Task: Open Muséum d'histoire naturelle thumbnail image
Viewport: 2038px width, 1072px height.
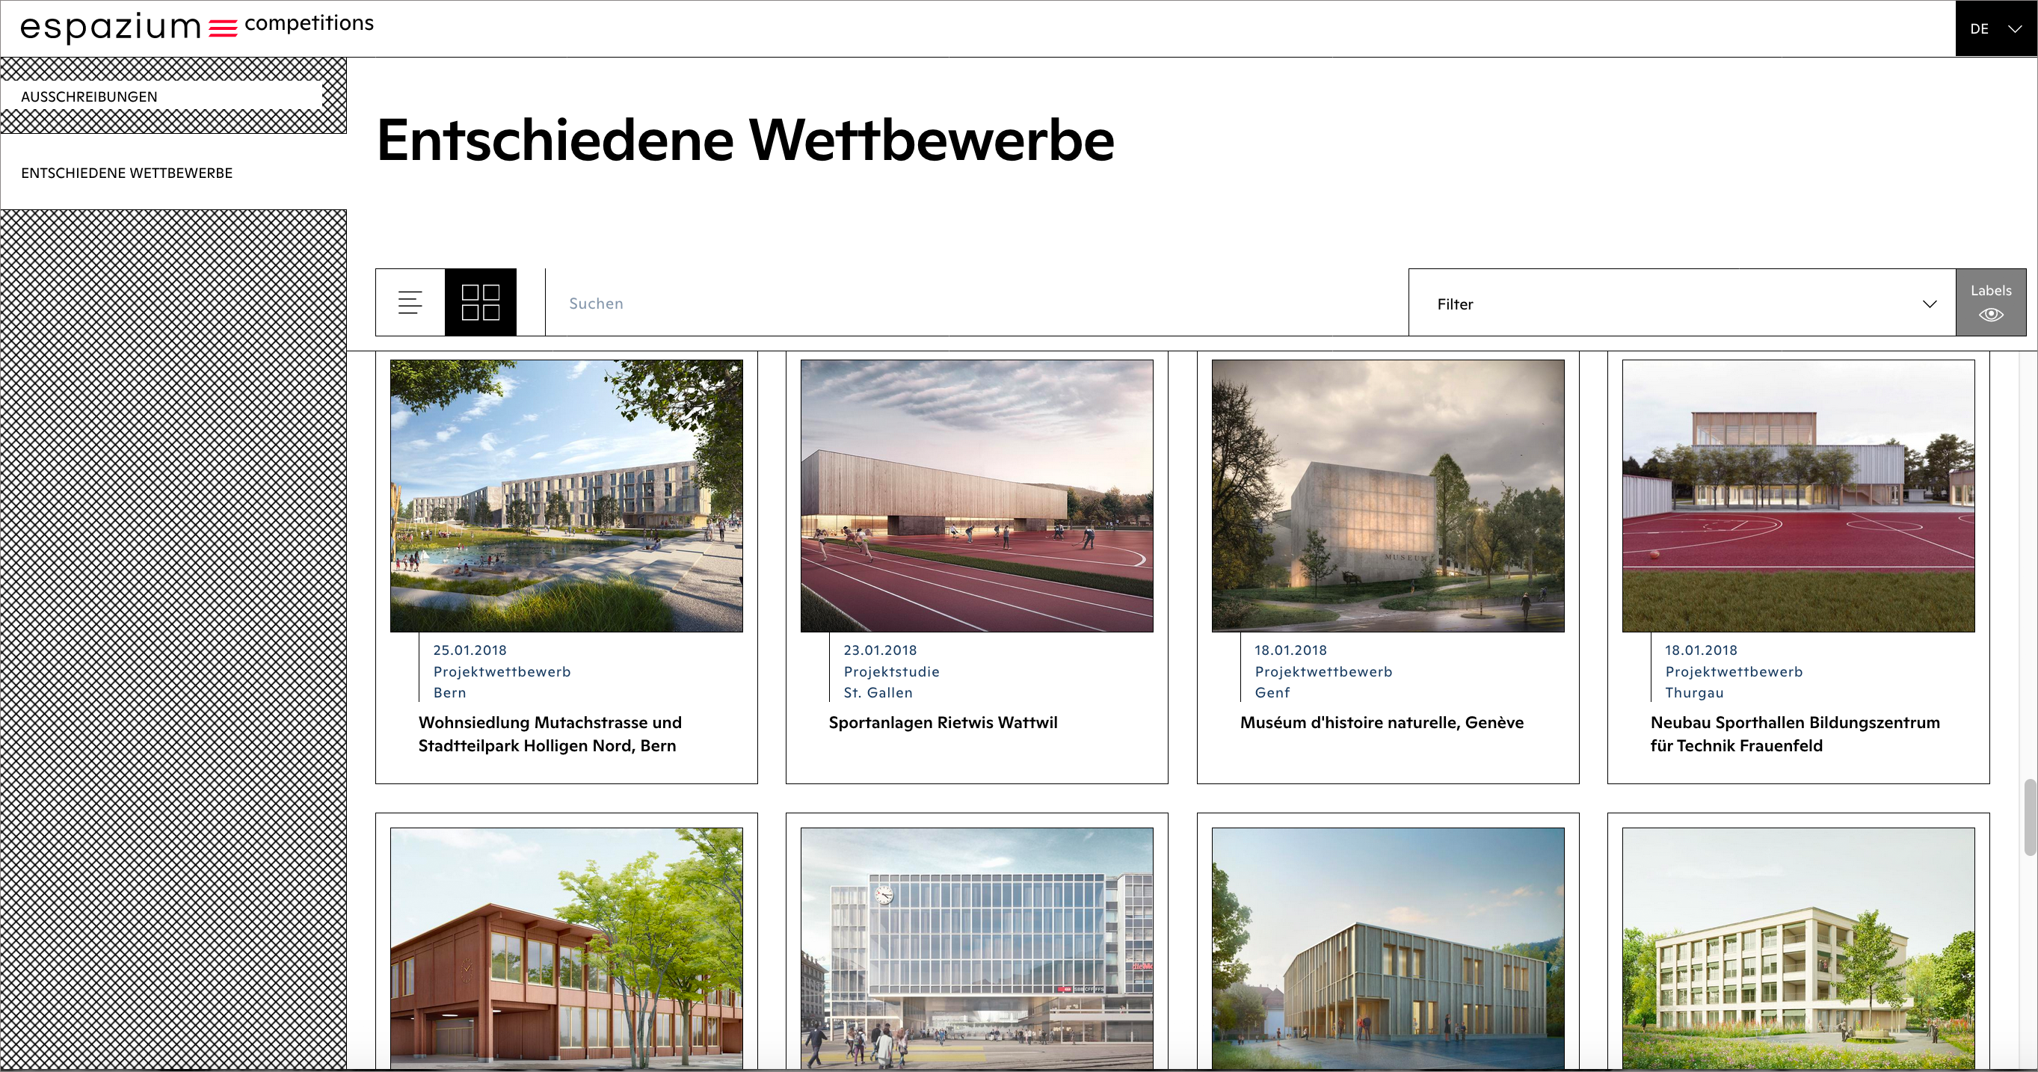Action: tap(1387, 495)
